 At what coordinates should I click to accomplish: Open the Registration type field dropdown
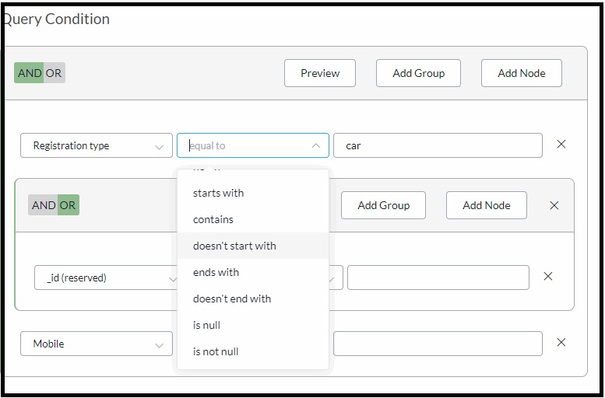pos(97,145)
